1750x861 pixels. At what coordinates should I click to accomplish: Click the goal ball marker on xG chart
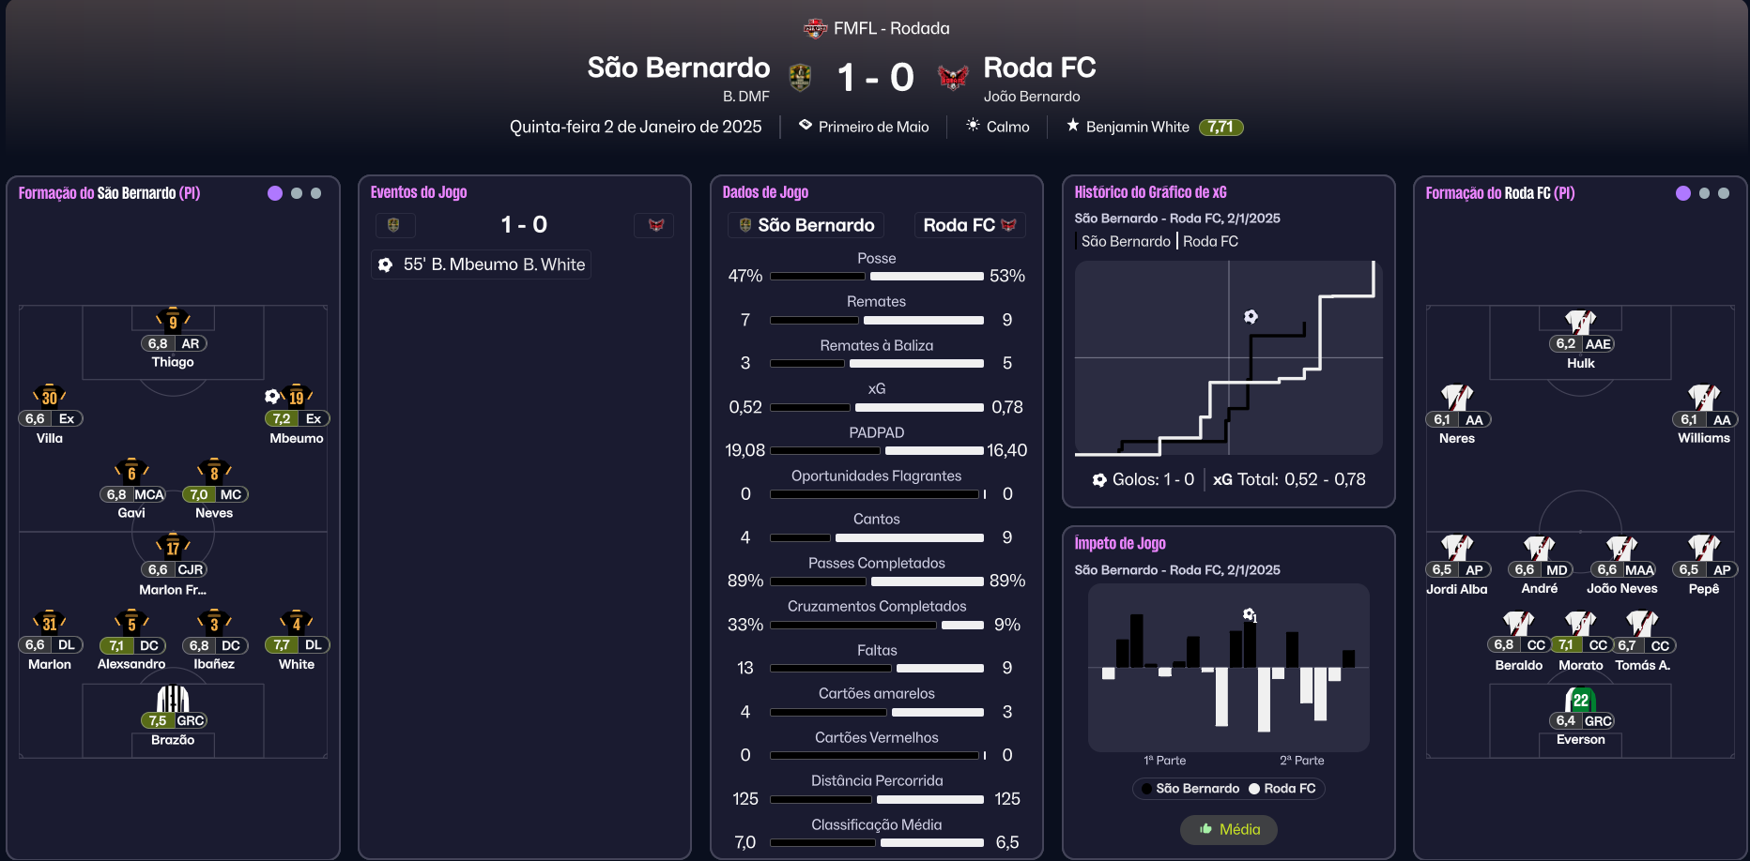pos(1251,317)
